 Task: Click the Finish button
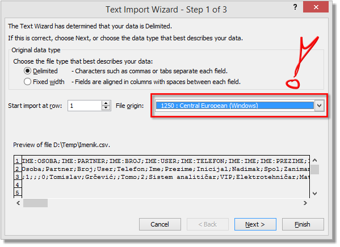pos(303,224)
